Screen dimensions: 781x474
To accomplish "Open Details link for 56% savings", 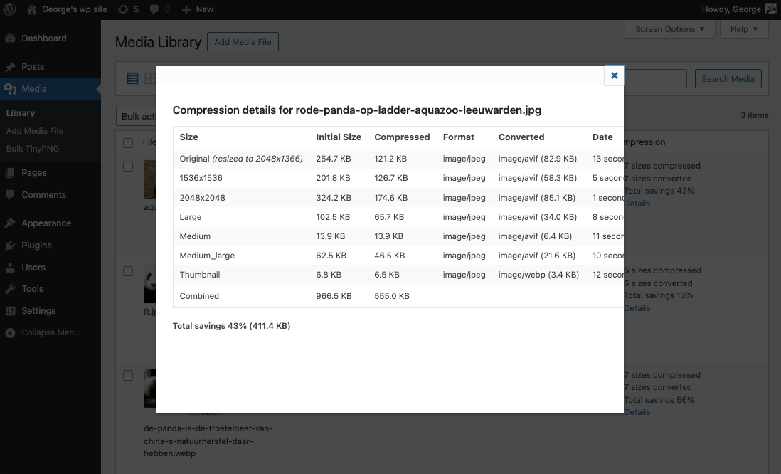I will click(x=637, y=412).
